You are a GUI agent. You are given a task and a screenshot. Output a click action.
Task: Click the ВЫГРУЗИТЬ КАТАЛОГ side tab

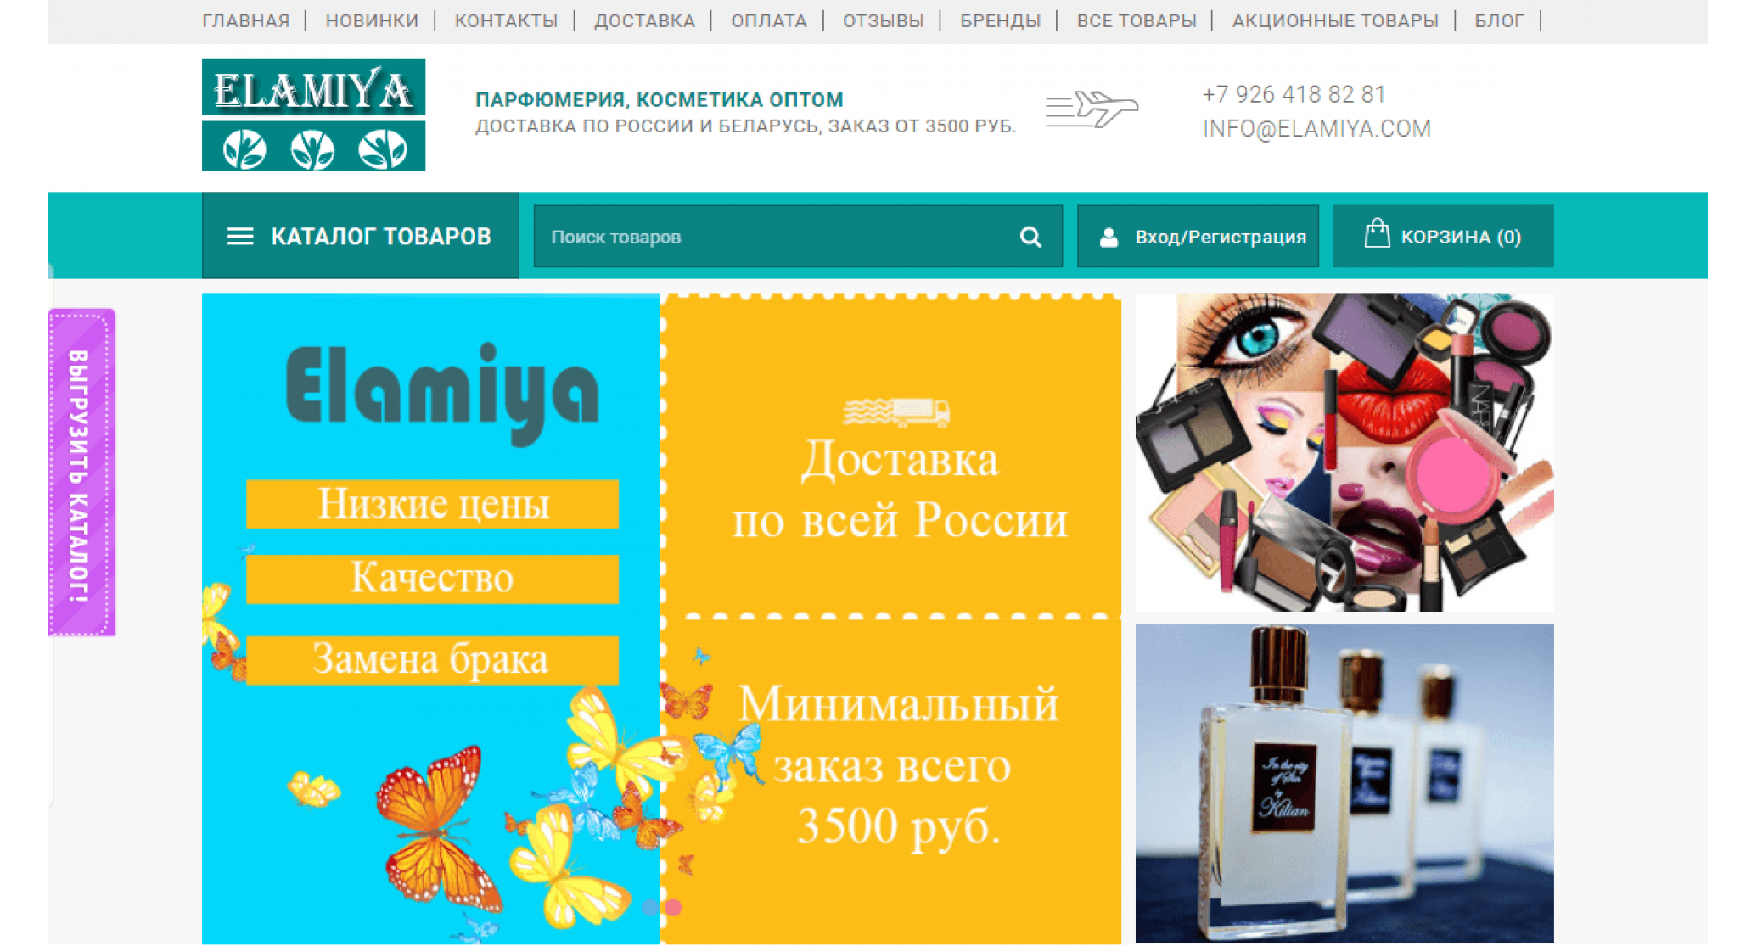pos(81,473)
